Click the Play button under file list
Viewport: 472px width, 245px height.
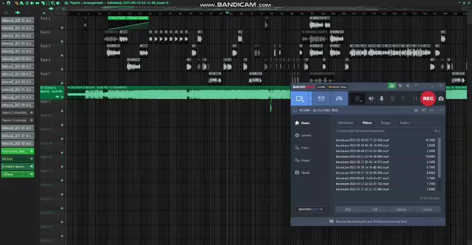[x=348, y=209]
